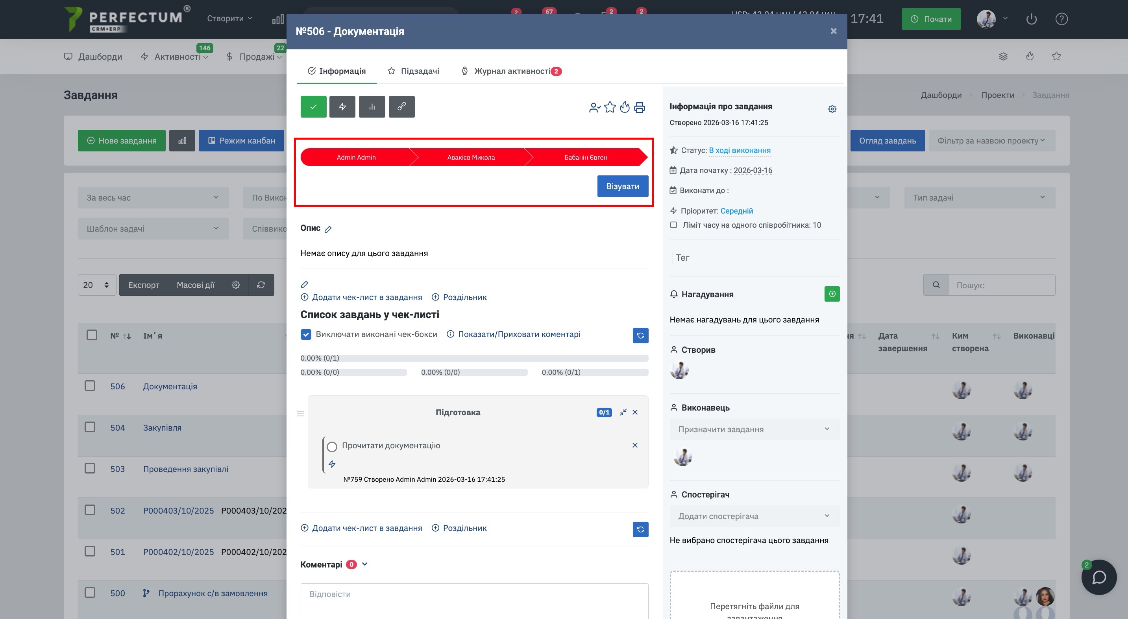Click the printer icon in task header
Viewport: 1128px width, 619px height.
[x=639, y=108]
